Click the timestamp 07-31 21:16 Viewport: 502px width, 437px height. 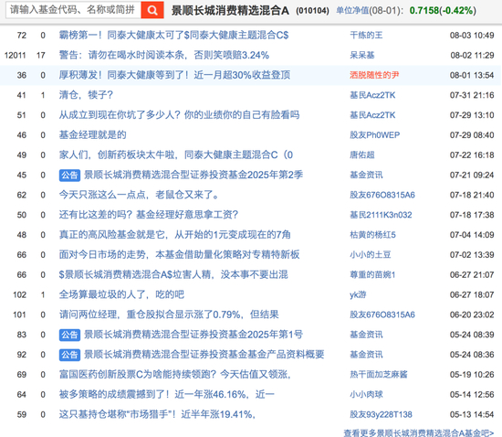472,95
